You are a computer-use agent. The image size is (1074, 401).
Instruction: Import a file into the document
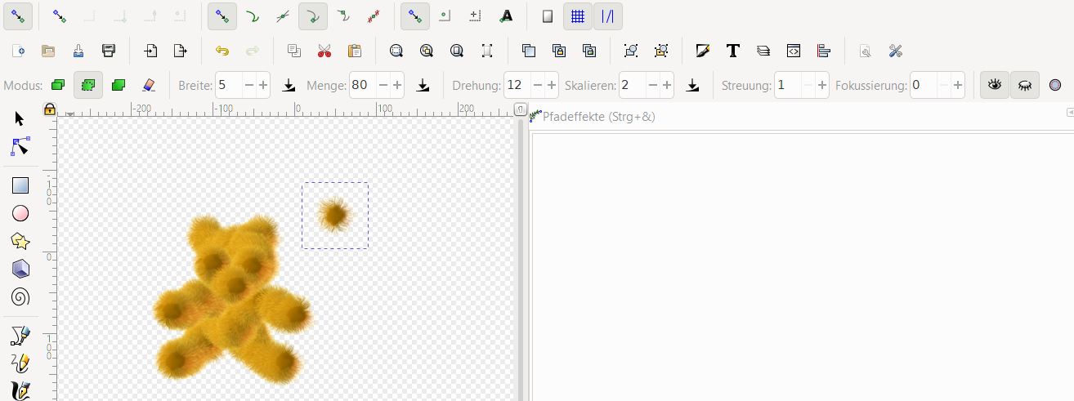coord(150,51)
